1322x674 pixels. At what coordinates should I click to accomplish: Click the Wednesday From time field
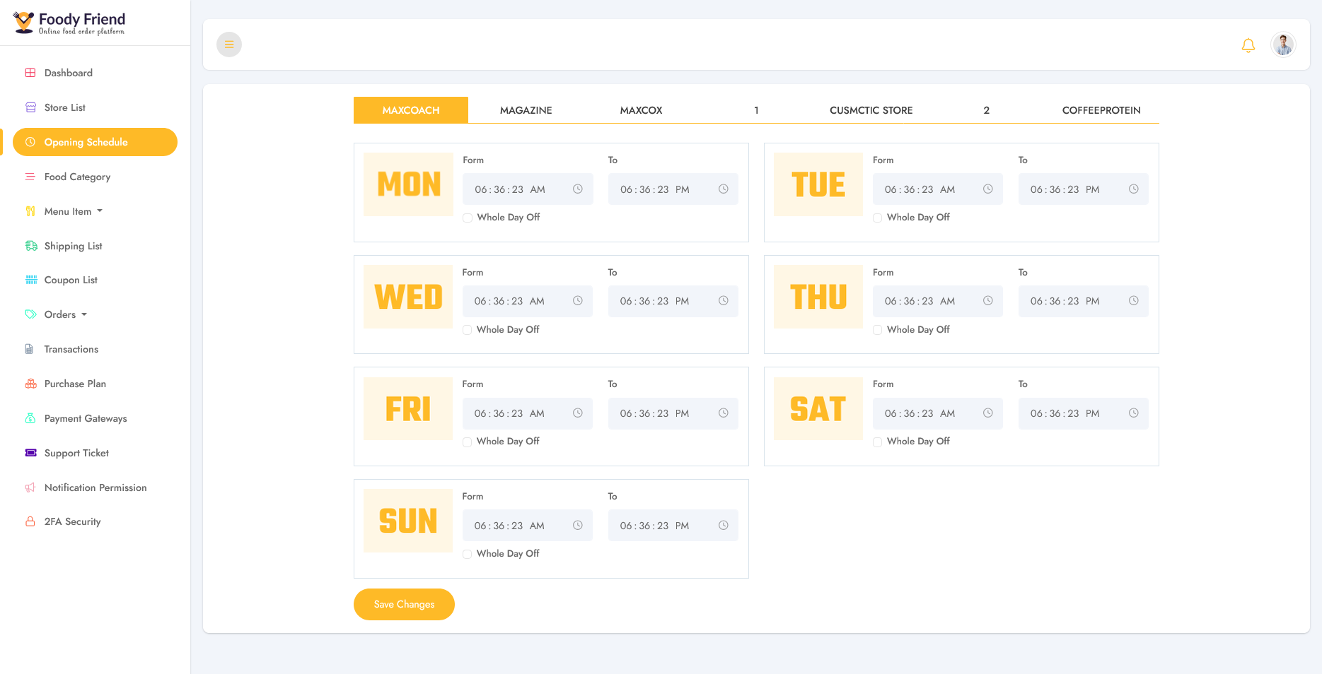pos(528,301)
